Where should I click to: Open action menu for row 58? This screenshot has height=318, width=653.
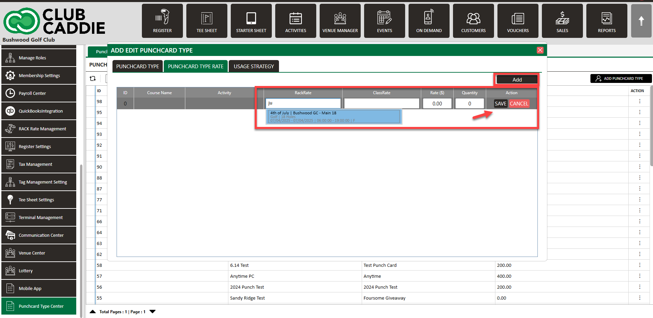[x=639, y=265]
